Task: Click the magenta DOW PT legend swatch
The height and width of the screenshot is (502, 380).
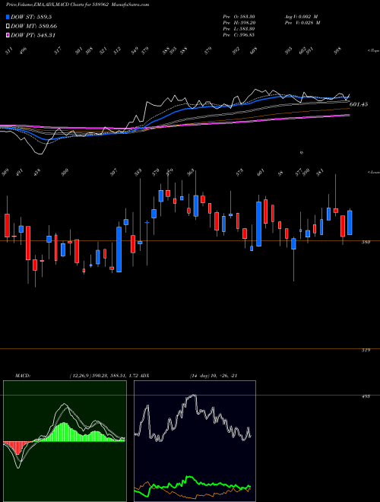Action: [x=8, y=35]
